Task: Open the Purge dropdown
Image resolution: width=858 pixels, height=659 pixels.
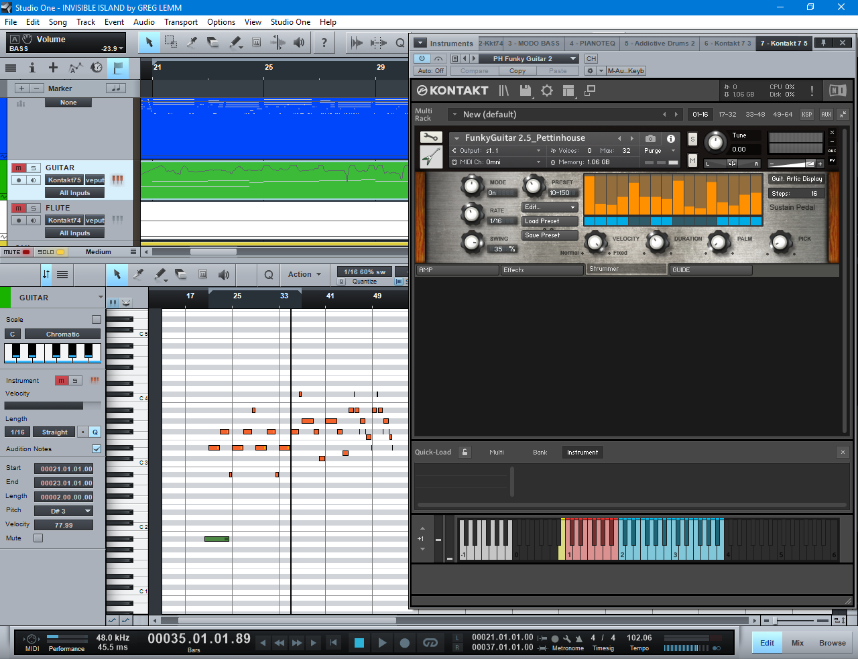Action: click(660, 151)
